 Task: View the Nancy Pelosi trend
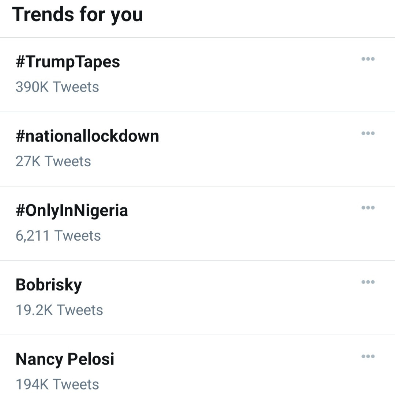point(65,359)
